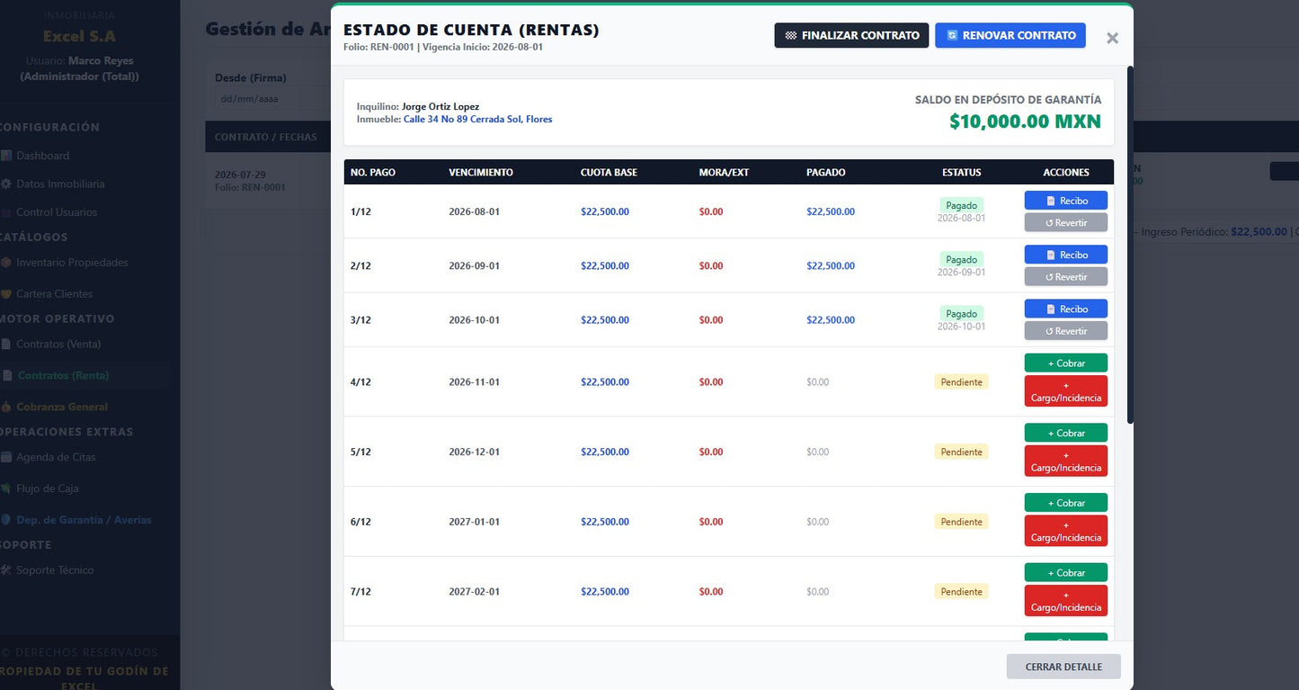Cobrar payment 5/12
This screenshot has width=1299, height=690.
click(1066, 433)
